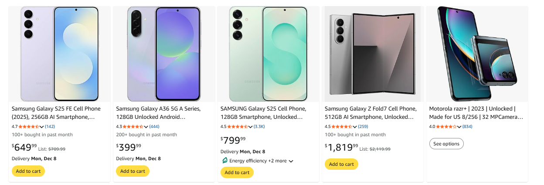Click Motorola razr+ star rating
Viewport: 544px width, 185px height.
[446, 127]
